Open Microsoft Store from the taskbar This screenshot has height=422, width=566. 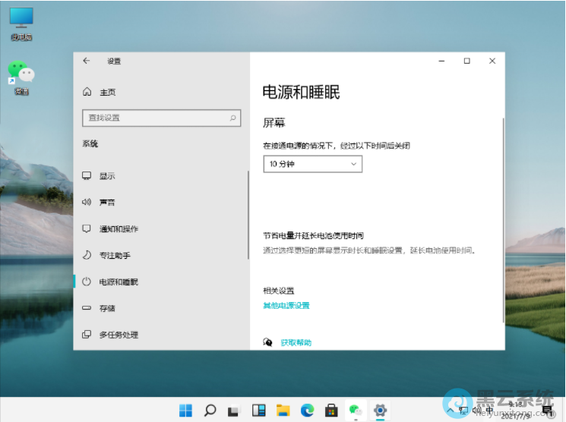331,411
